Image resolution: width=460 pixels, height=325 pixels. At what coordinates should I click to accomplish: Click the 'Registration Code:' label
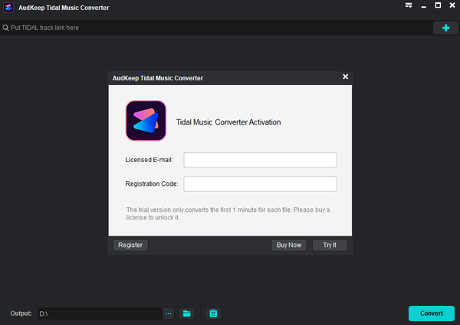[152, 184]
